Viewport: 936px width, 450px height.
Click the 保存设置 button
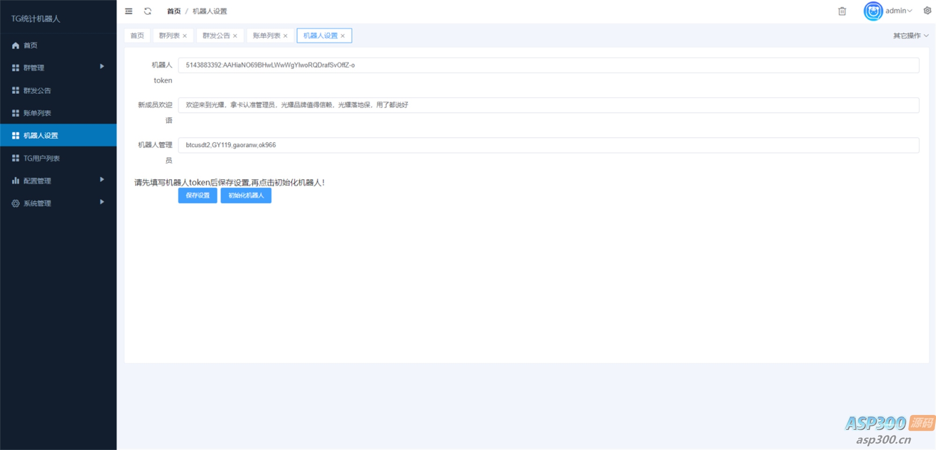197,195
